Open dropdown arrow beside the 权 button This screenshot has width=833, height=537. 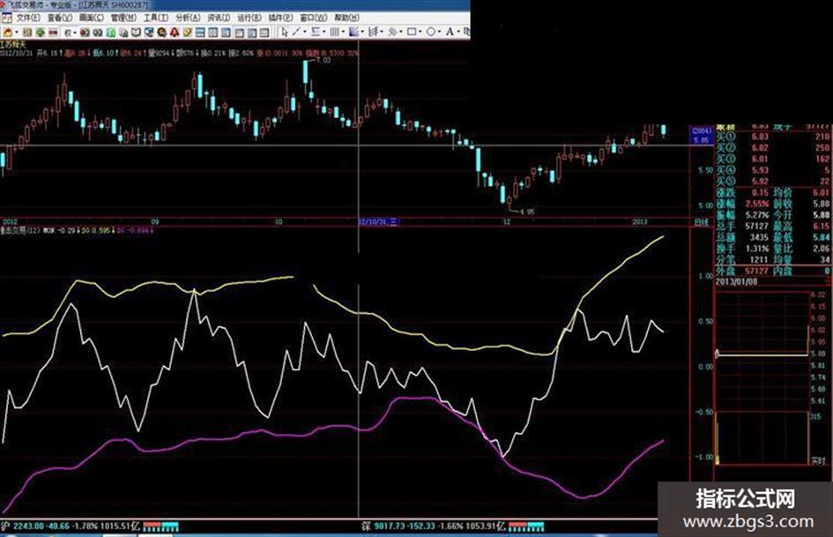[x=75, y=33]
